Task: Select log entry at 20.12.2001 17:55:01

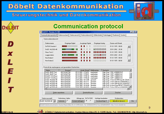Action: coord(87,74)
